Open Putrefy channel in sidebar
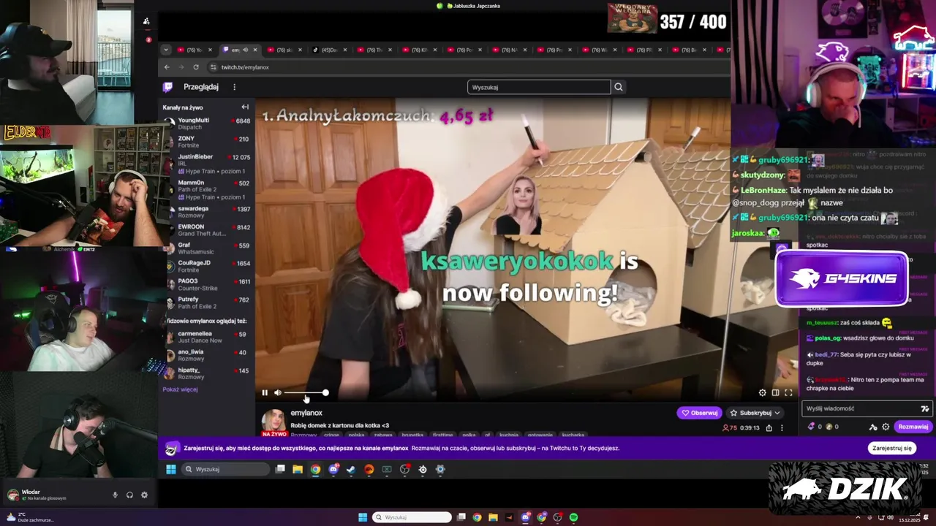Image resolution: width=936 pixels, height=526 pixels. [207, 302]
